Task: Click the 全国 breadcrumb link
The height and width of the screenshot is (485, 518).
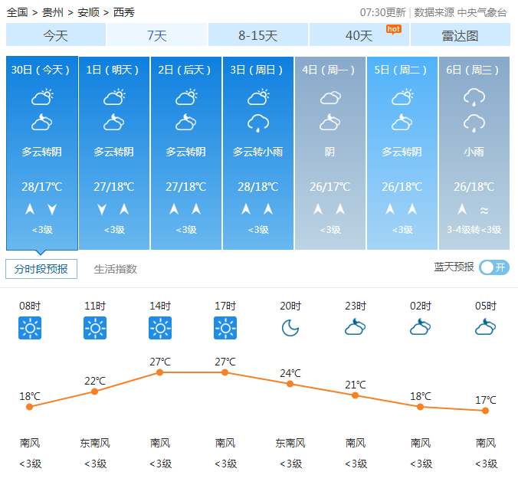Action: (17, 12)
